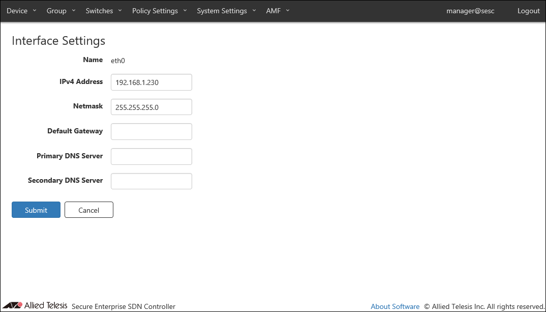Expand the chevron next to Switches
This screenshot has height=312, width=546.
coord(120,11)
